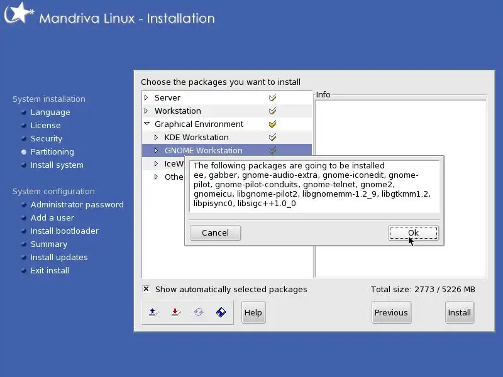Click the Install updates step

tap(59, 257)
